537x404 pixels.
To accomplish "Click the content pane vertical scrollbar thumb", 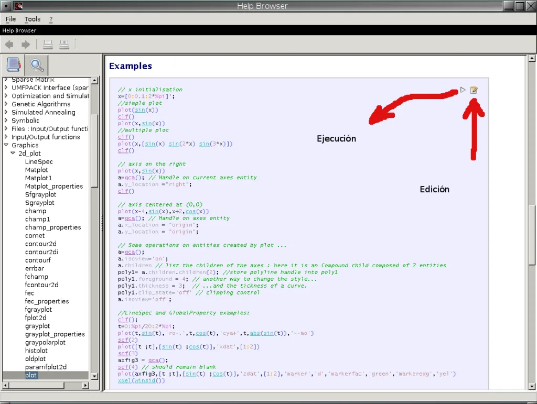I will pyautogui.click(x=532, y=235).
